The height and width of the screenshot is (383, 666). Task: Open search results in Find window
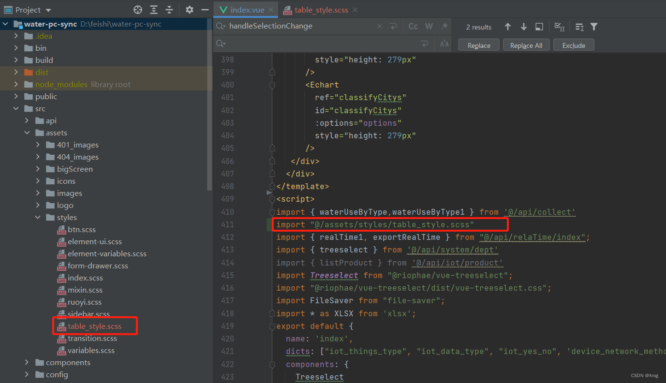[x=539, y=27]
